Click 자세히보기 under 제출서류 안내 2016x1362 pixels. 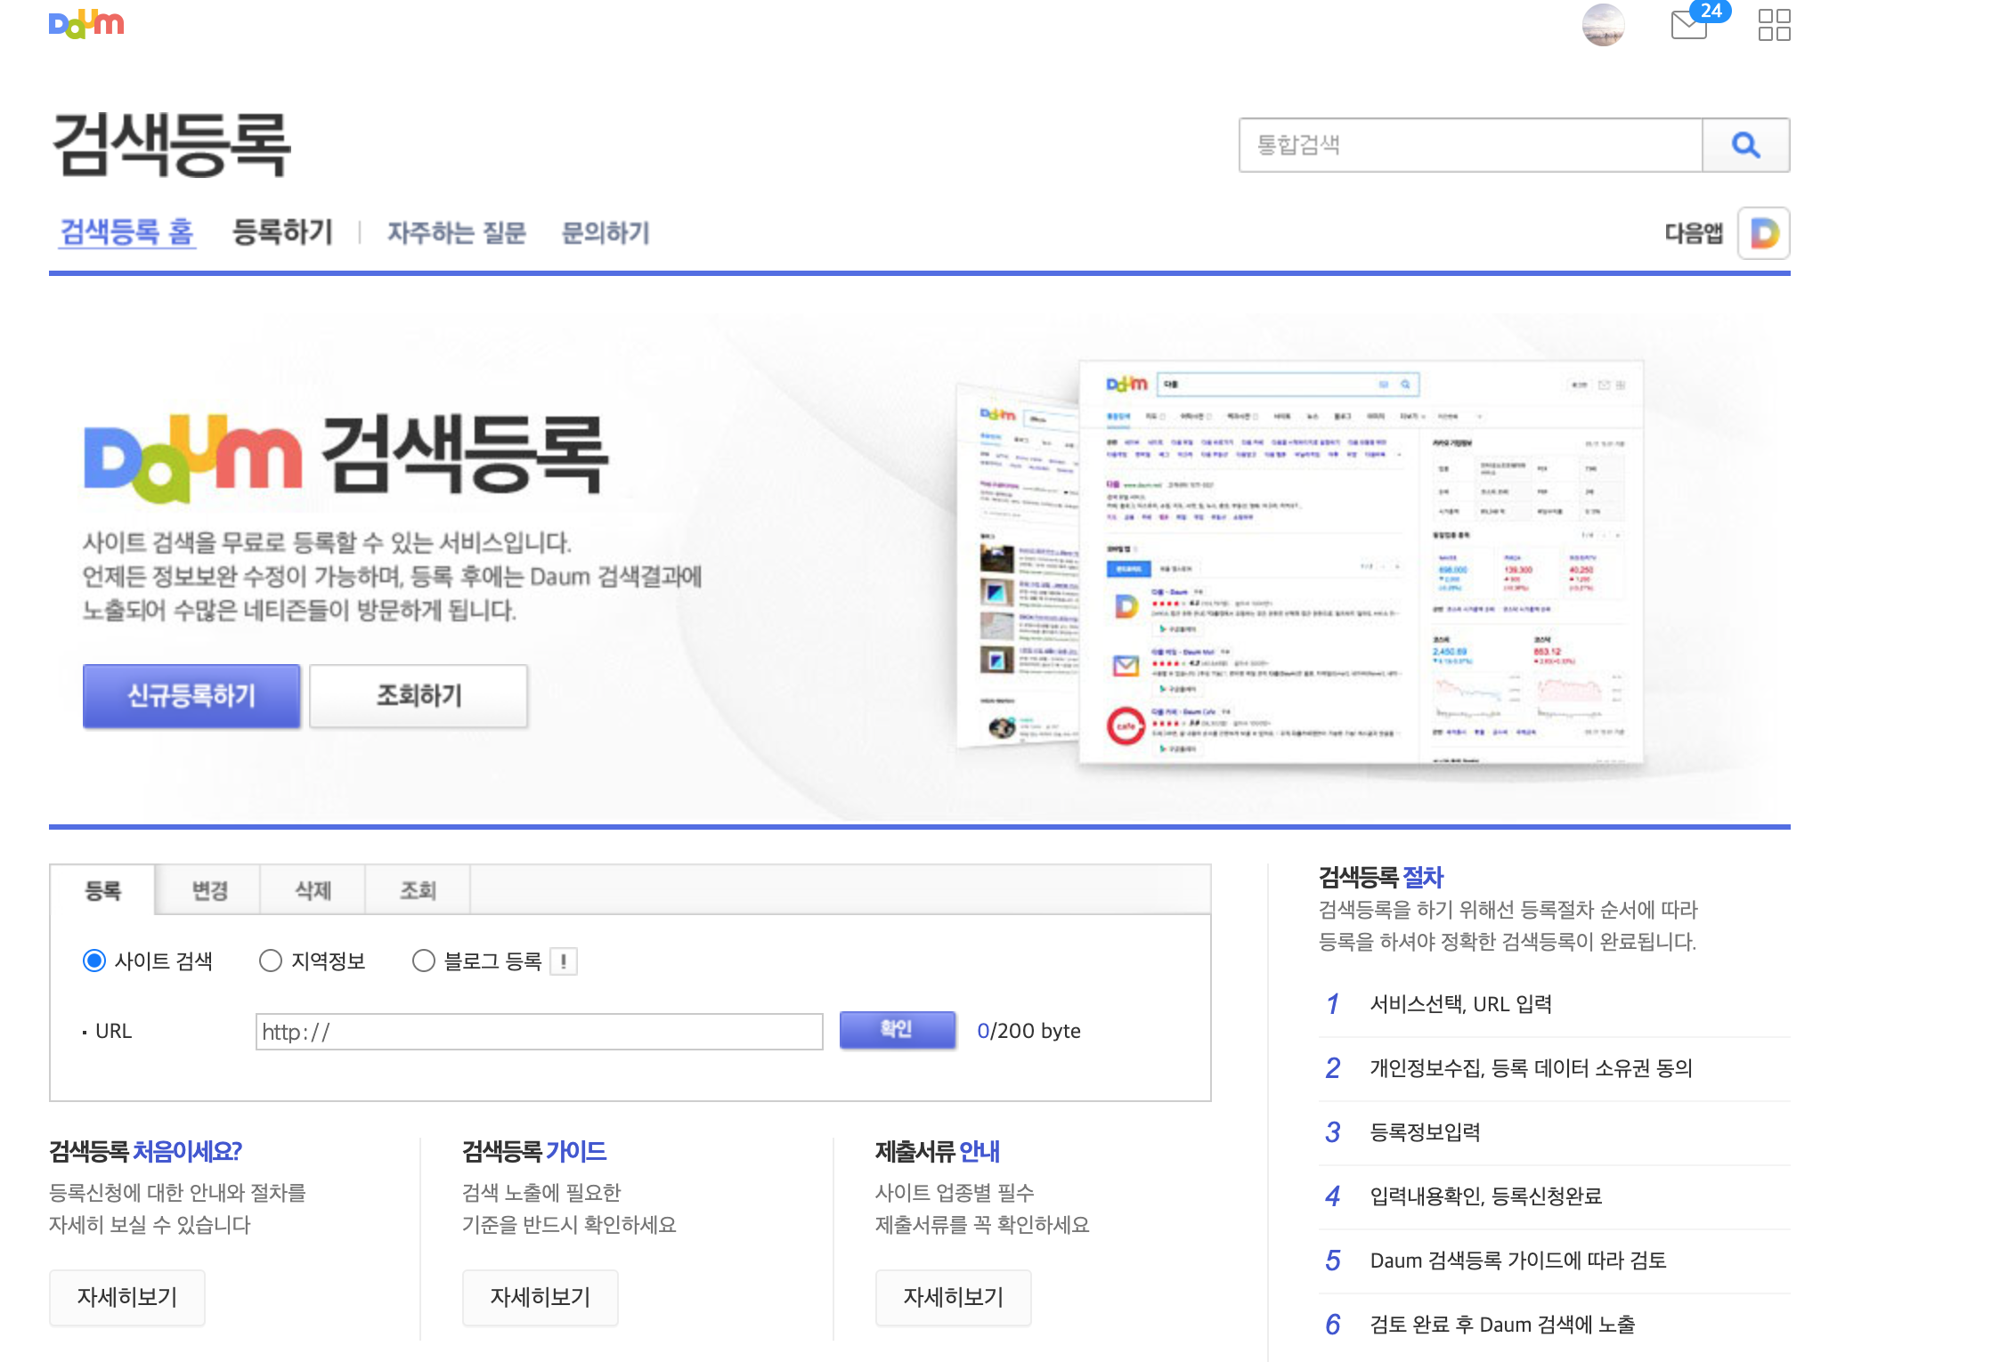[953, 1297]
